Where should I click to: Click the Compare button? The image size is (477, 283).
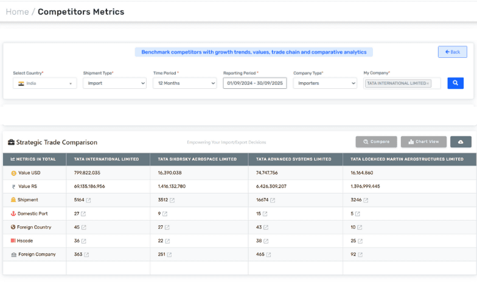(376, 142)
